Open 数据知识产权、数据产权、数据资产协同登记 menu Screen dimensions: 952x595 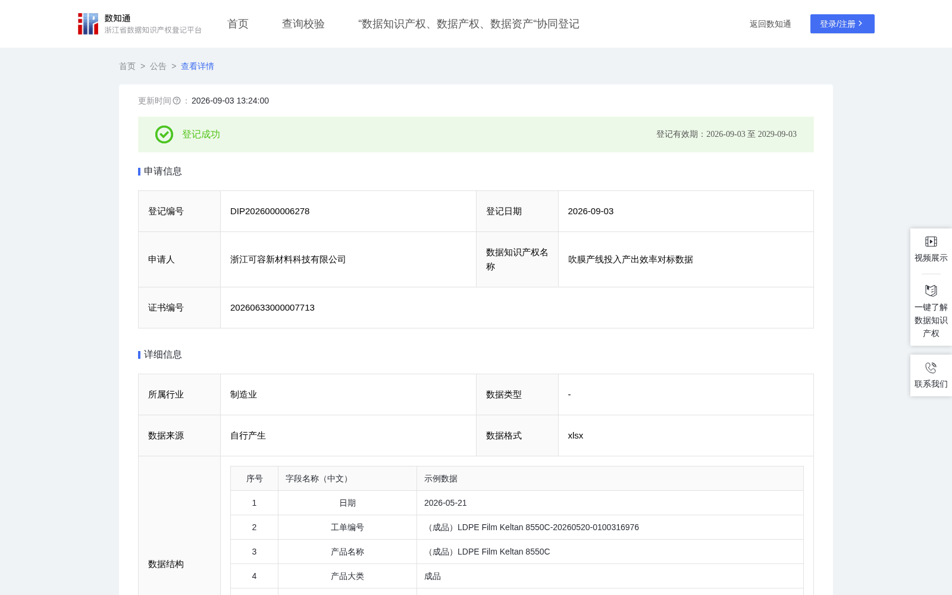tap(469, 24)
